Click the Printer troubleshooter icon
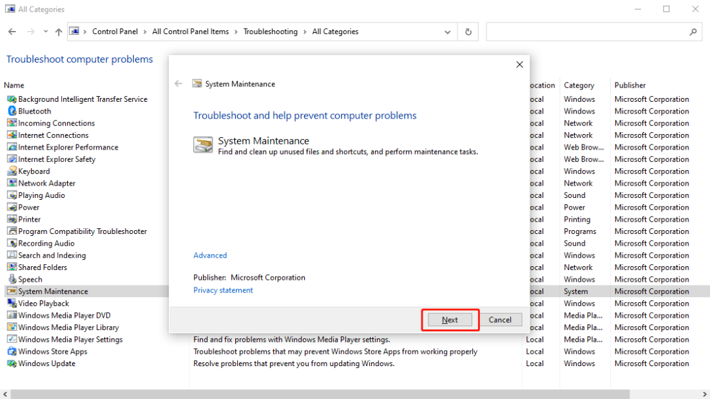This screenshot has height=399, width=710. click(12, 219)
